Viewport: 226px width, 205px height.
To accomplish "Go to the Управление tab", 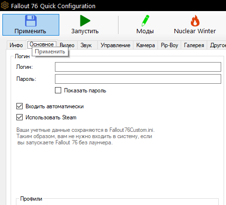I will (x=115, y=45).
